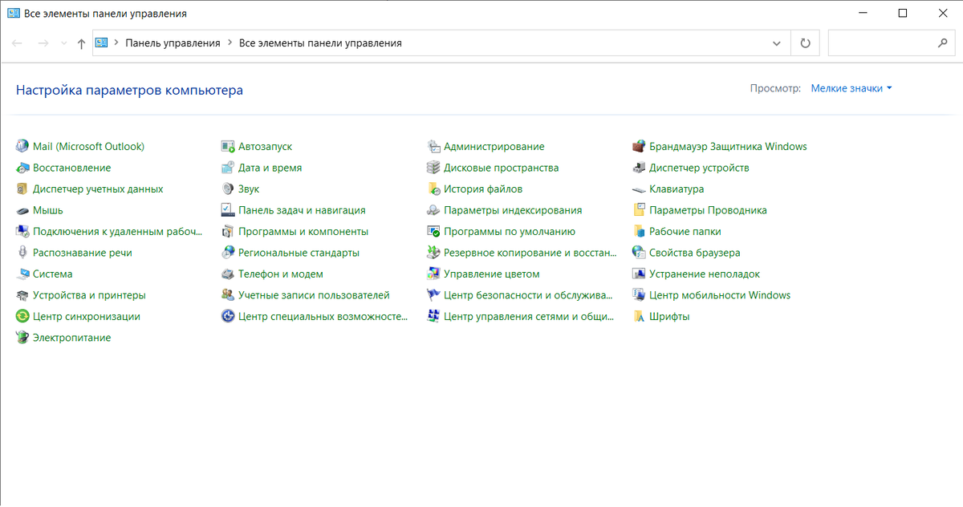Open Параметры Проводника link
This screenshot has height=507, width=963.
coord(708,210)
